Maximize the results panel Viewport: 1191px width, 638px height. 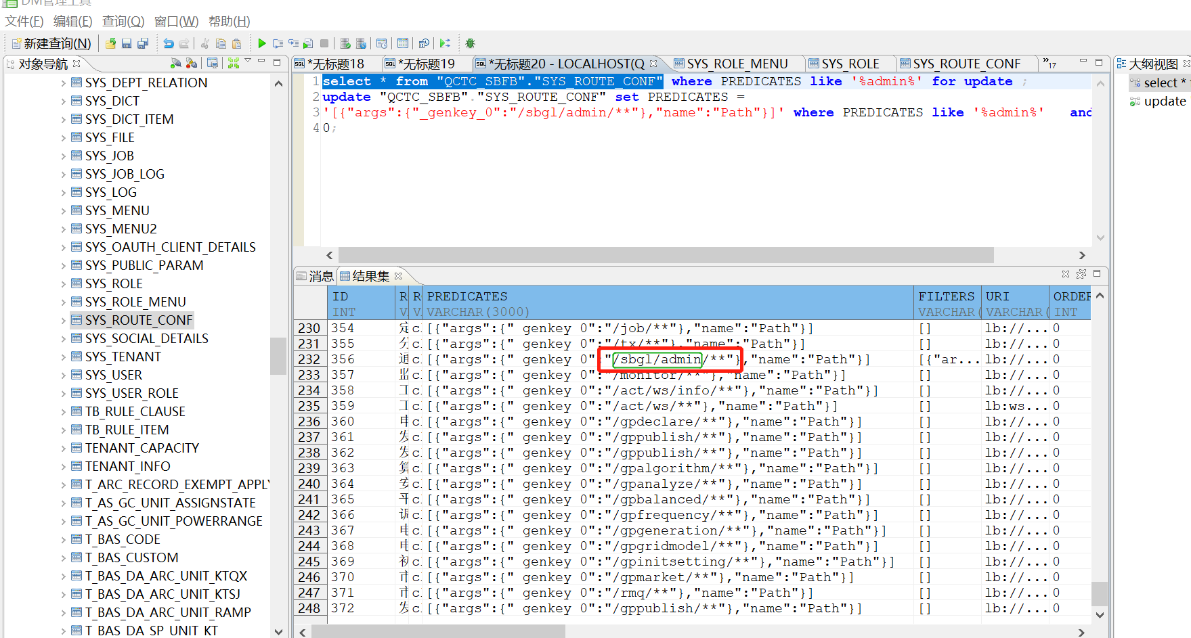pyautogui.click(x=1097, y=273)
